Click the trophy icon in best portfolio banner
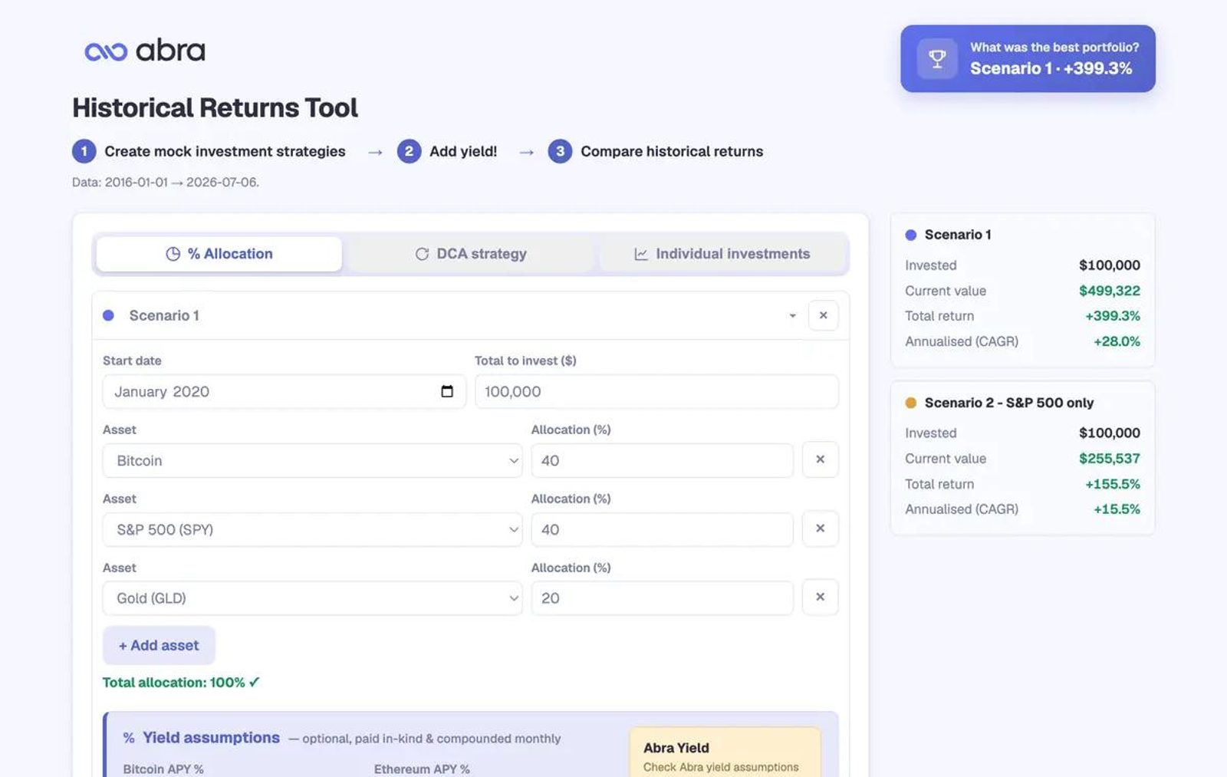The width and height of the screenshot is (1227, 777). 937,58
